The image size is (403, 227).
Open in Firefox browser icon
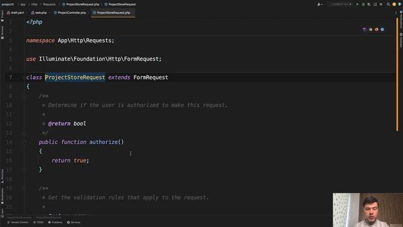coord(377,30)
